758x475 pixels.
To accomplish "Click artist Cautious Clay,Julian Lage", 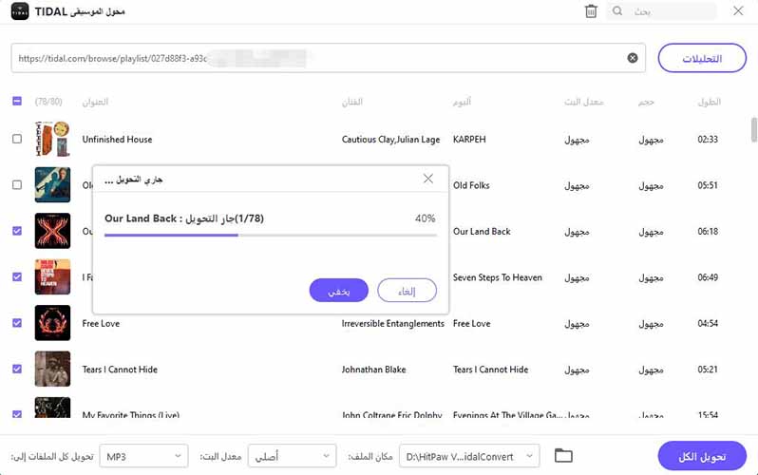I will pyautogui.click(x=390, y=140).
